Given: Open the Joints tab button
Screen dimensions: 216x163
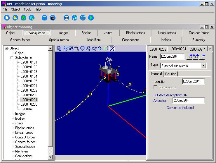Looking at the screenshot, I should click(108, 33).
